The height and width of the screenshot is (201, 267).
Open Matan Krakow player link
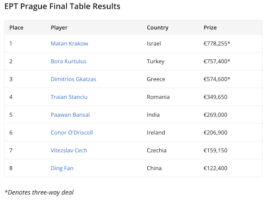(69, 44)
